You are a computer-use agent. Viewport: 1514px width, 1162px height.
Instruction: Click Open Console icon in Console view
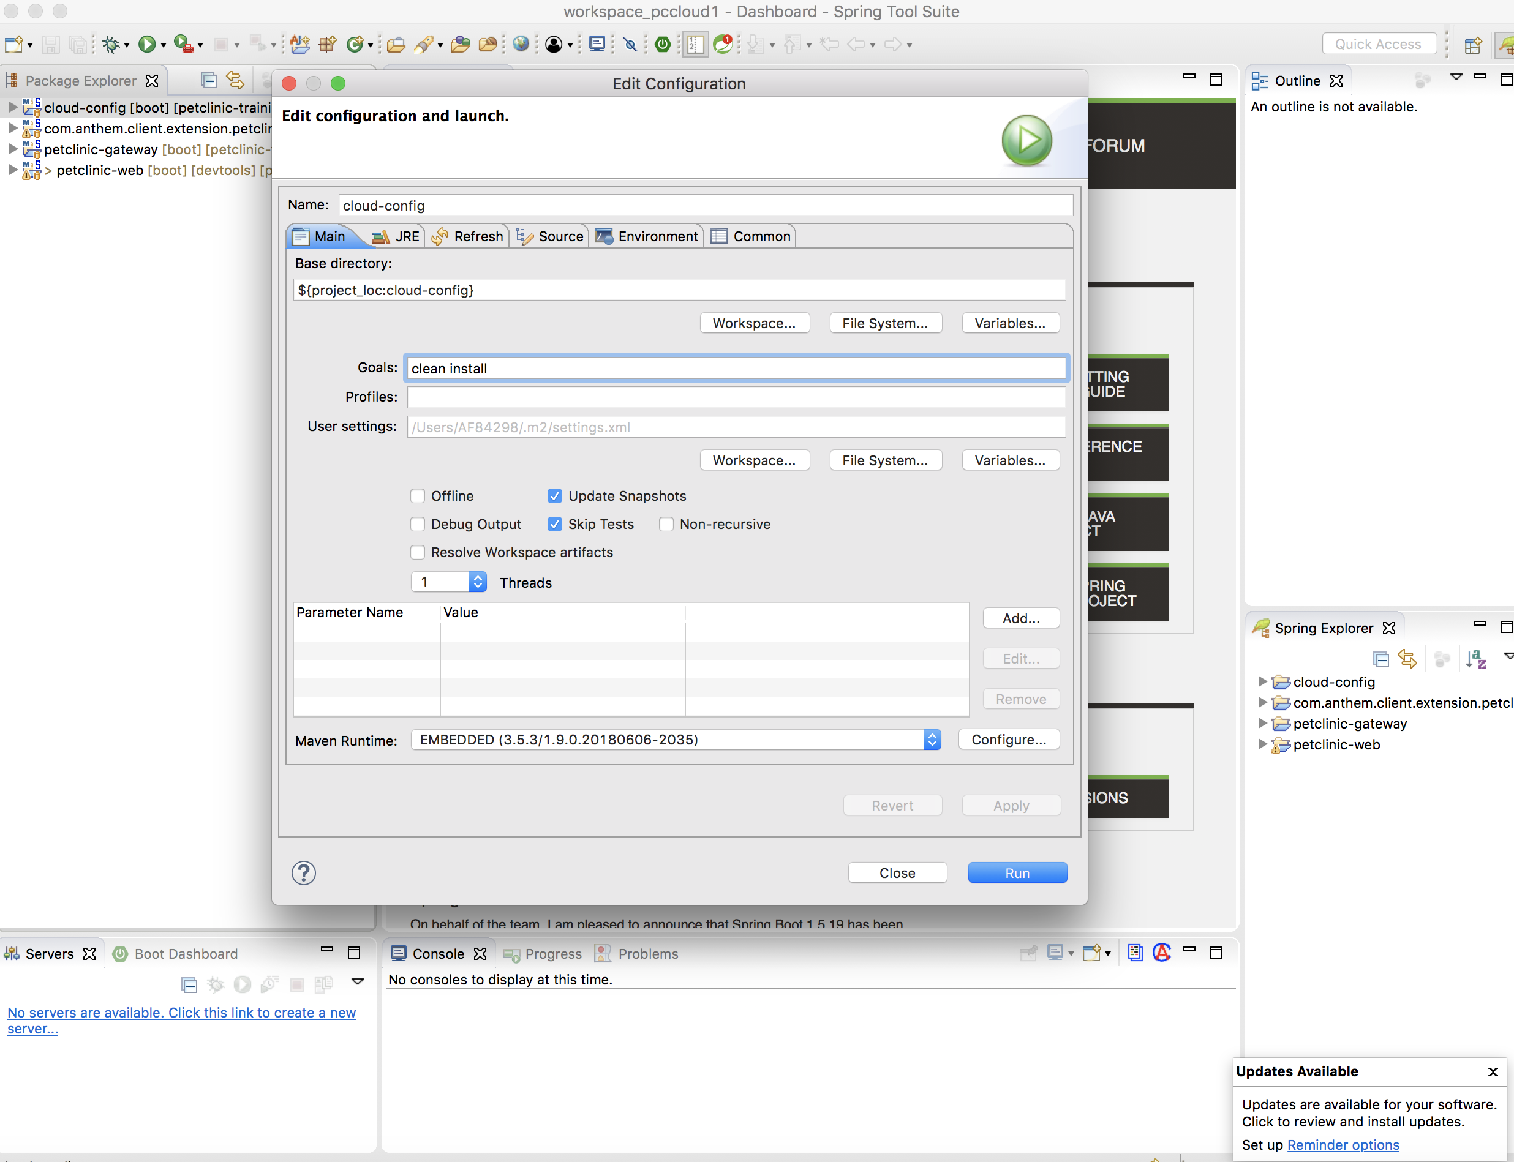pyautogui.click(x=1092, y=953)
